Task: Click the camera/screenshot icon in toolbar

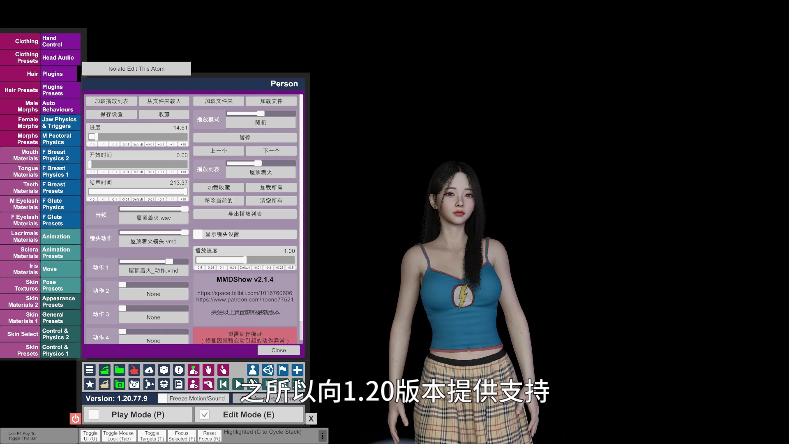Action: [x=134, y=384]
